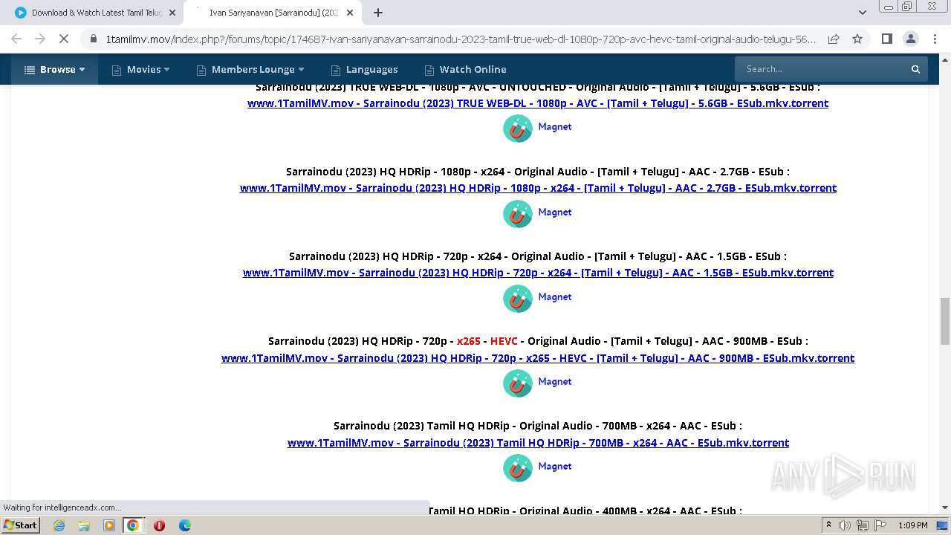The width and height of the screenshot is (951, 535).
Task: View site information lock icon
Action: click(x=93, y=39)
